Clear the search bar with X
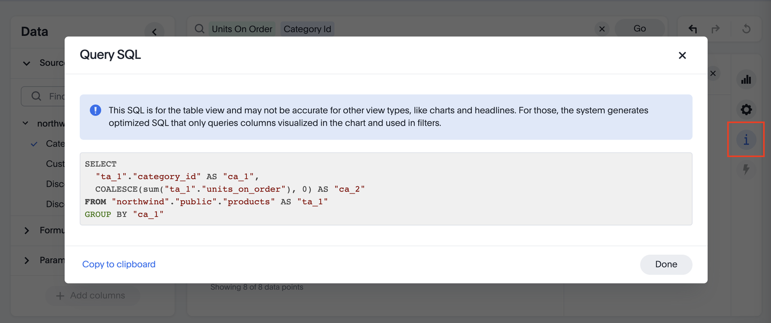Image resolution: width=771 pixels, height=323 pixels. point(602,29)
